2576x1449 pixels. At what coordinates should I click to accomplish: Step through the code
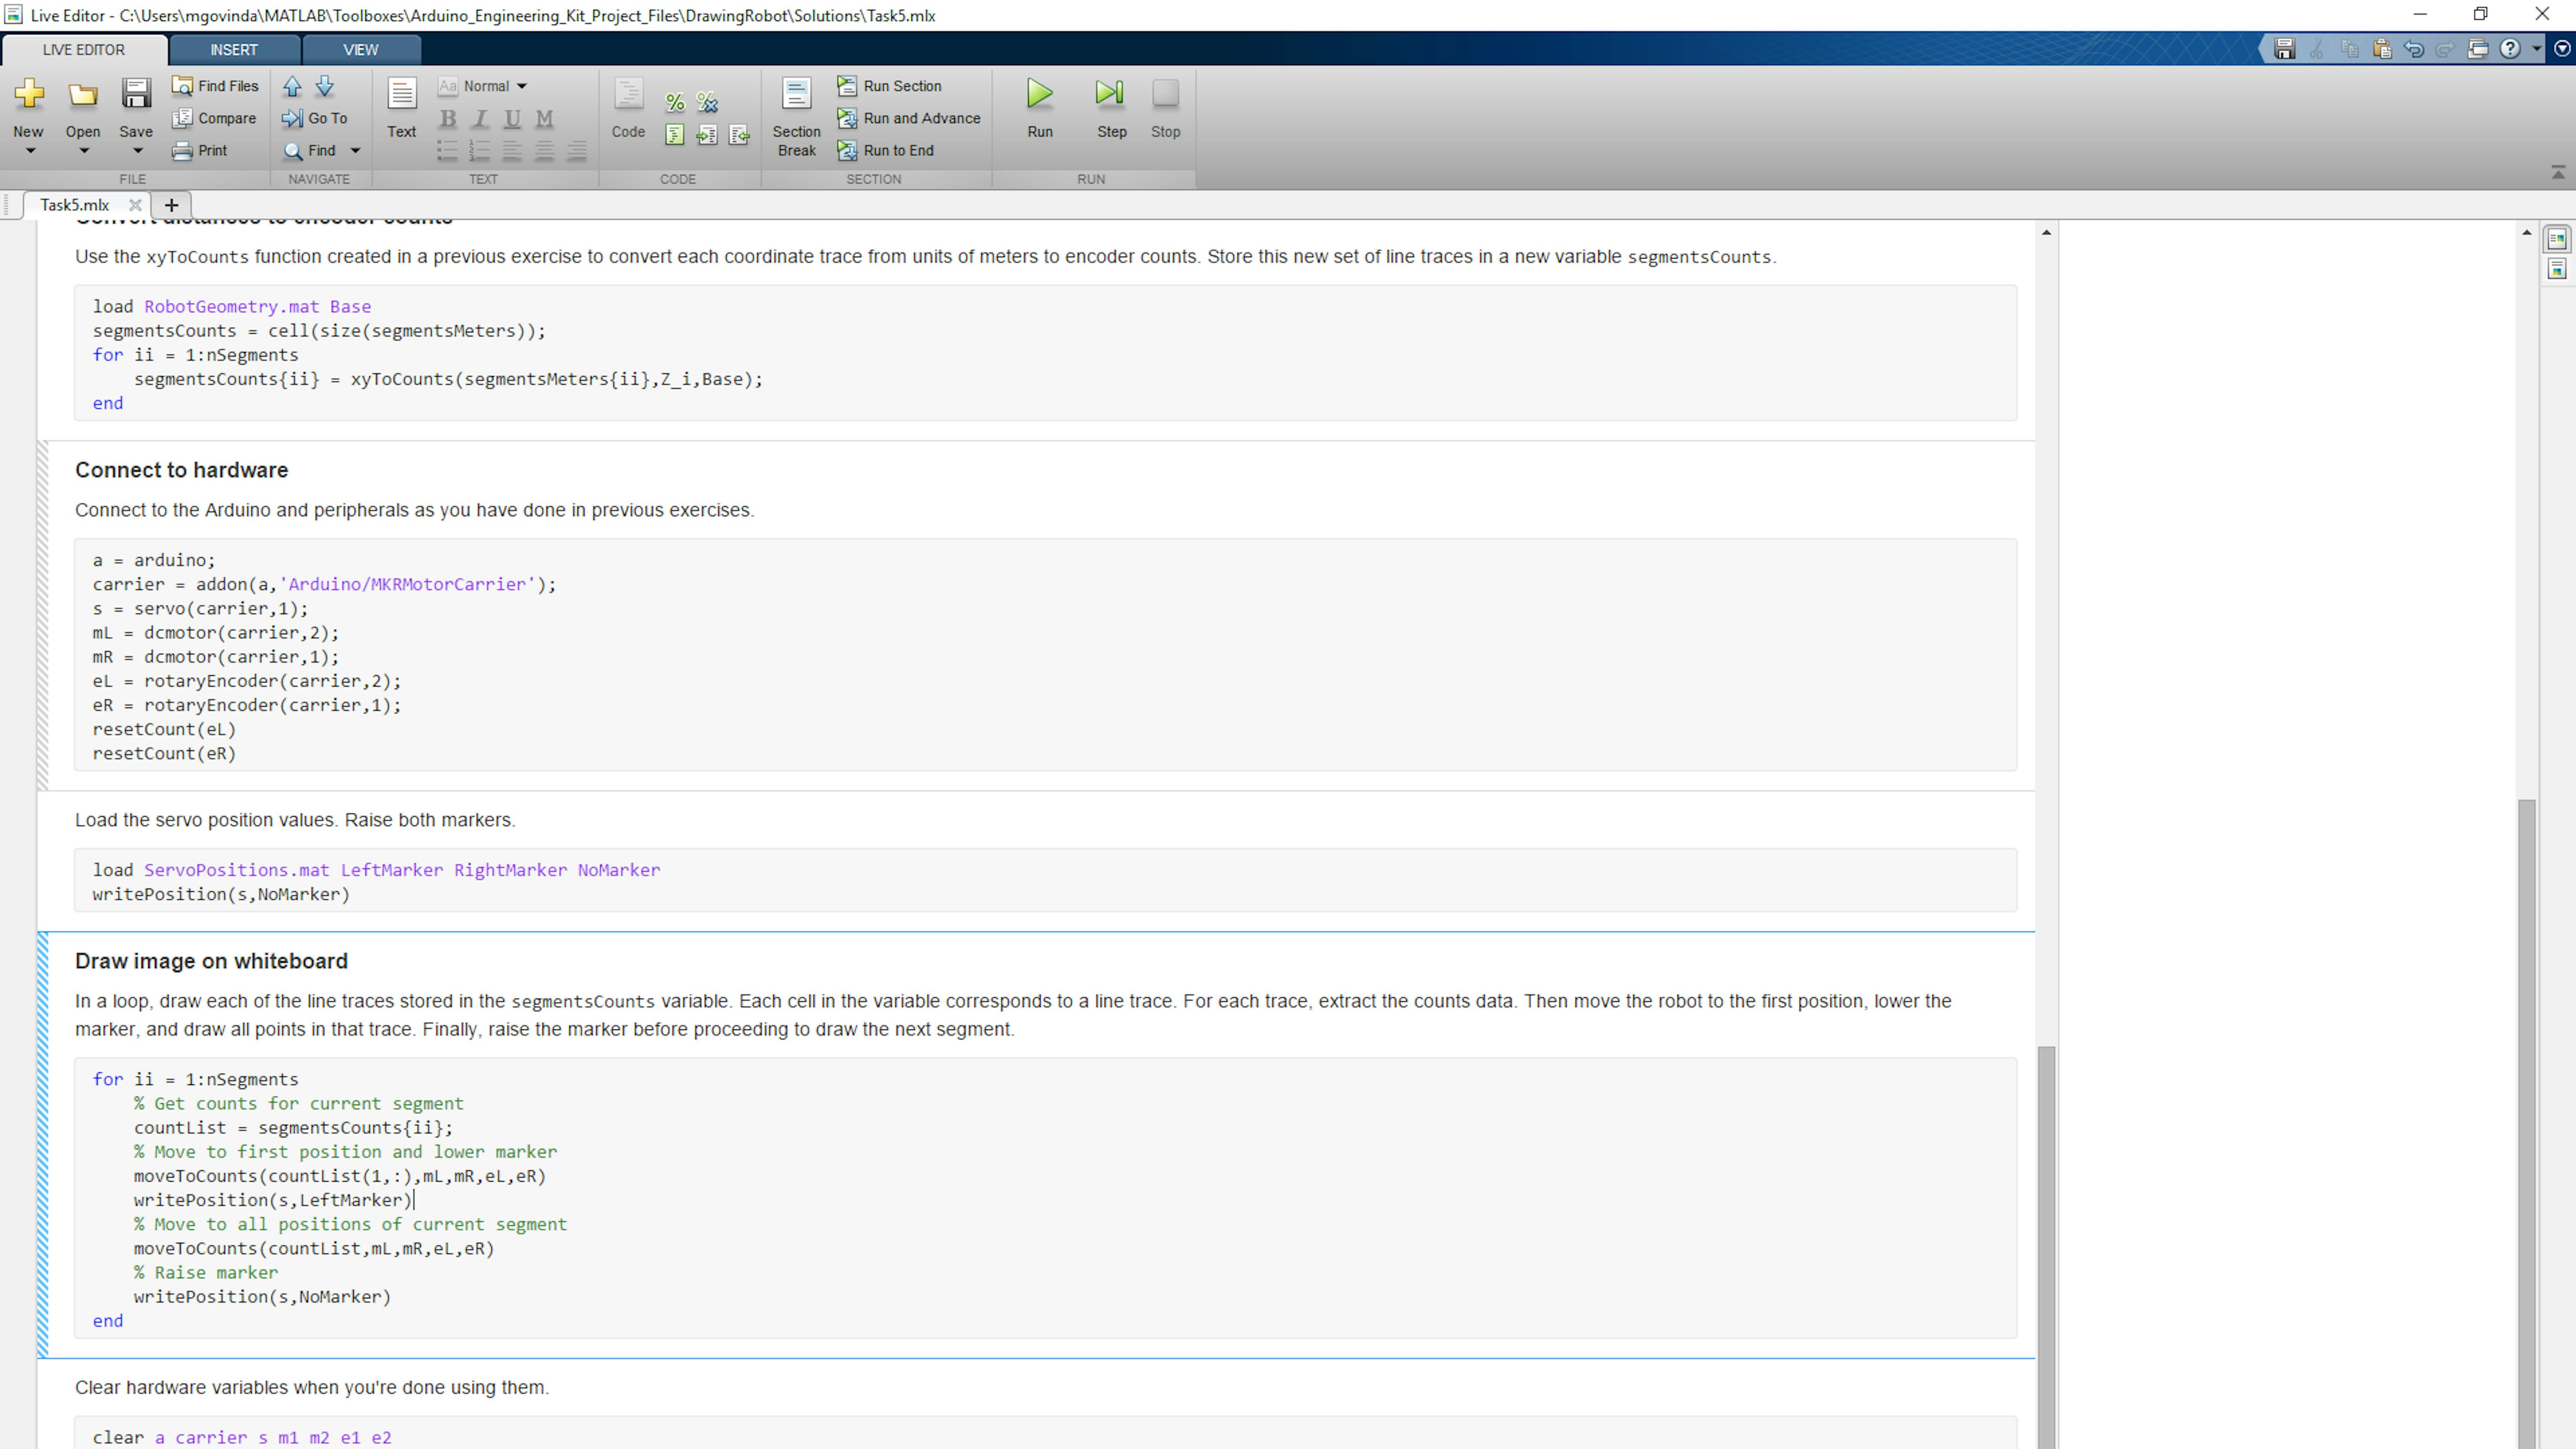pyautogui.click(x=1112, y=108)
